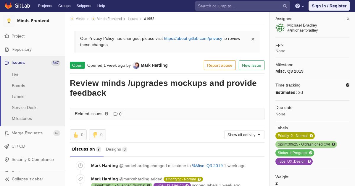
Task: Click the Minds Frontend sidebar project title
Action: point(33,21)
